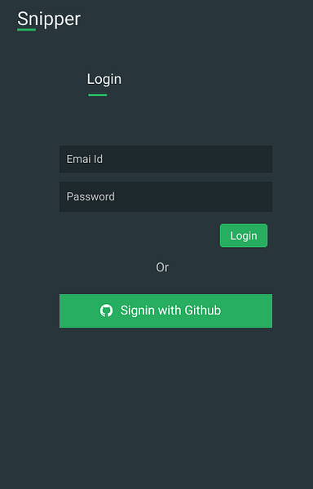Focus the Password input field
The height and width of the screenshot is (489, 313).
point(165,196)
